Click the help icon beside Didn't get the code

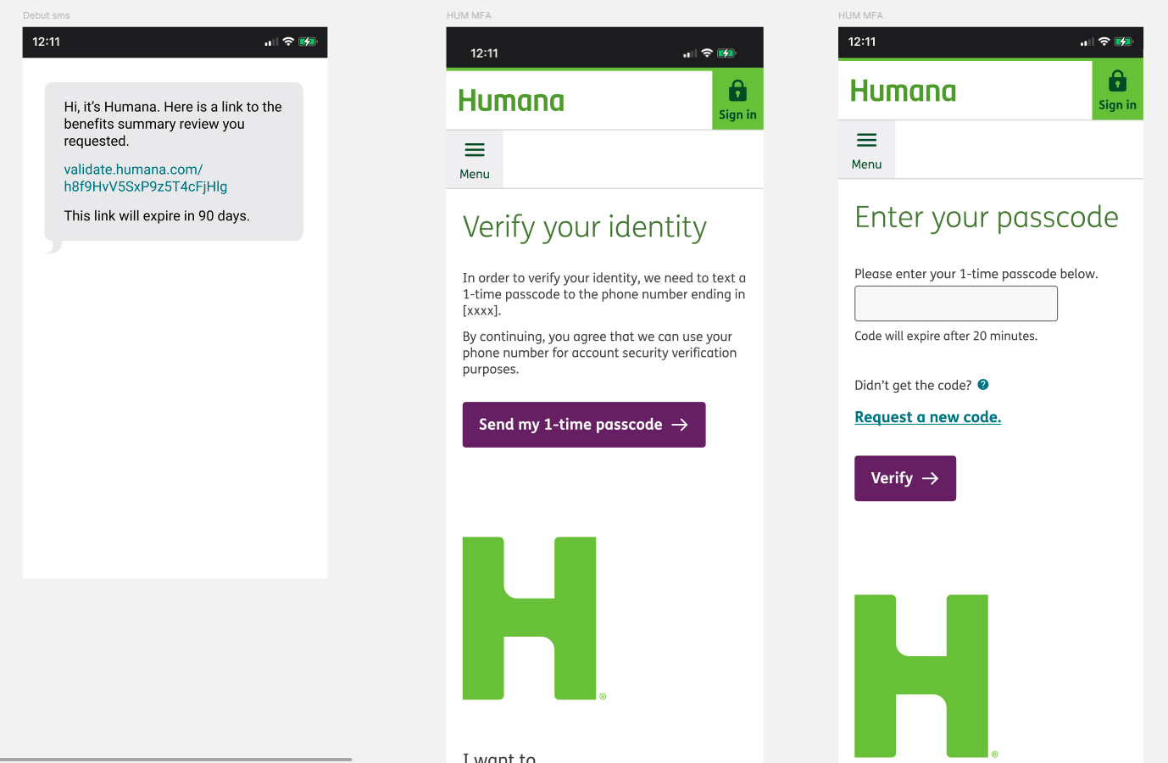coord(983,385)
